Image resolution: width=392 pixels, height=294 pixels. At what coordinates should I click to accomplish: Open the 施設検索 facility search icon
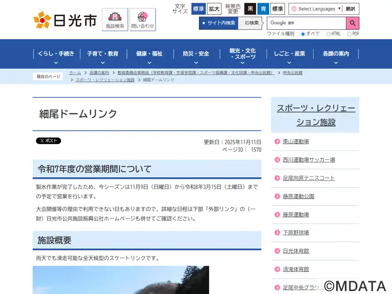tap(115, 20)
